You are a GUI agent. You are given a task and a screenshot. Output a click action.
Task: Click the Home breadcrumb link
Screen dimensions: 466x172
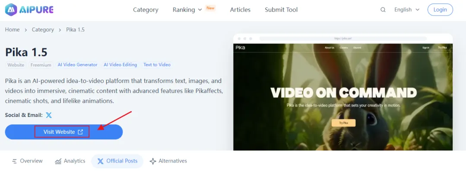[12, 30]
